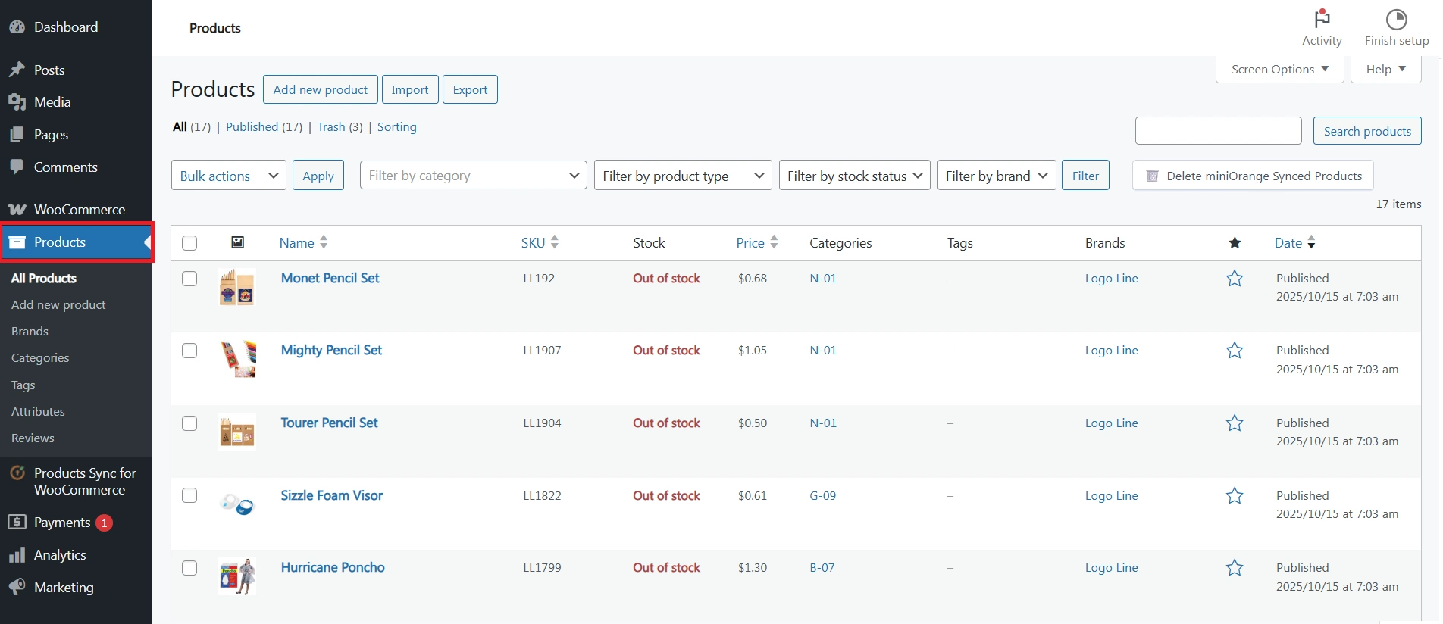Open the Monet Pencil Set product link
The height and width of the screenshot is (624, 1443).
(x=330, y=278)
